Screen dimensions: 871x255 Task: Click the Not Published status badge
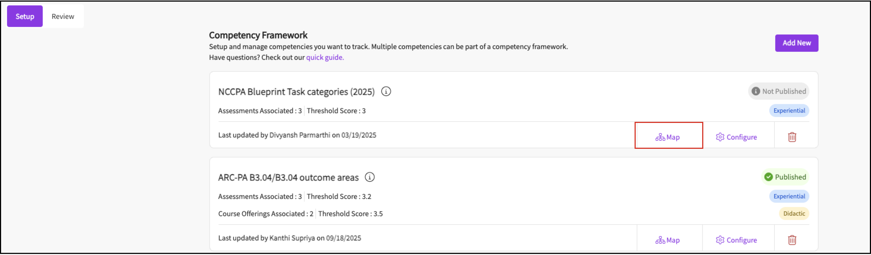[x=779, y=91]
